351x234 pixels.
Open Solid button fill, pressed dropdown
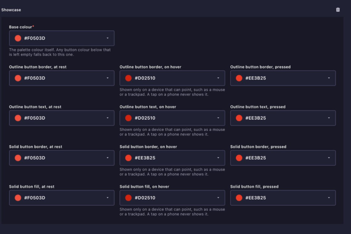click(x=283, y=198)
